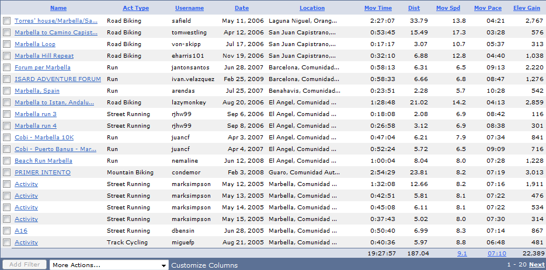Click the Username column header

coord(189,8)
